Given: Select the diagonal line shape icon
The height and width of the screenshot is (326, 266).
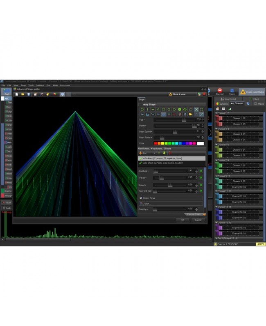Looking at the screenshot, I should tap(202, 115).
